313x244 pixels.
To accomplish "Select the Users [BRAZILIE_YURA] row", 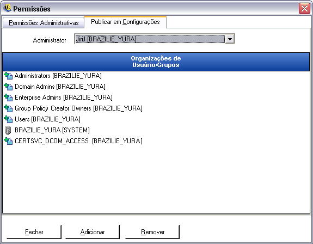I will point(156,119).
